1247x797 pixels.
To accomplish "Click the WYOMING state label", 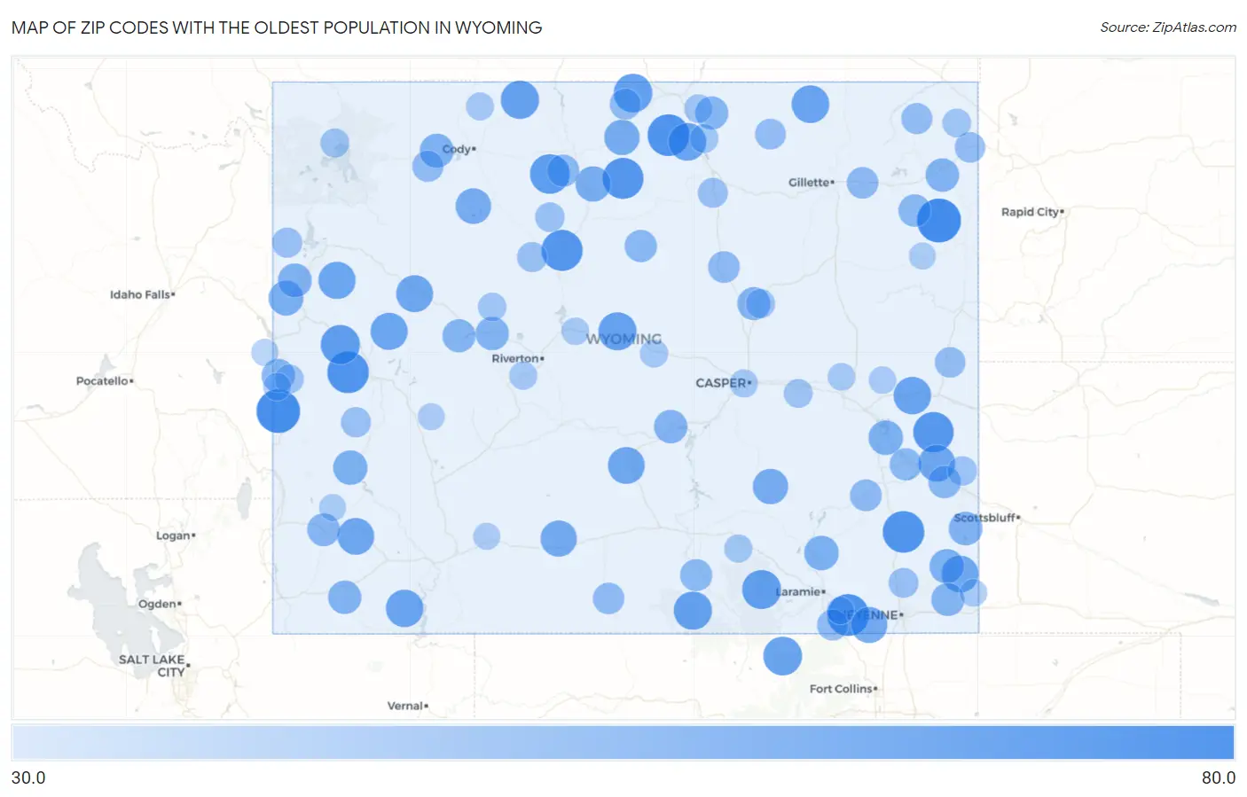I will (624, 339).
